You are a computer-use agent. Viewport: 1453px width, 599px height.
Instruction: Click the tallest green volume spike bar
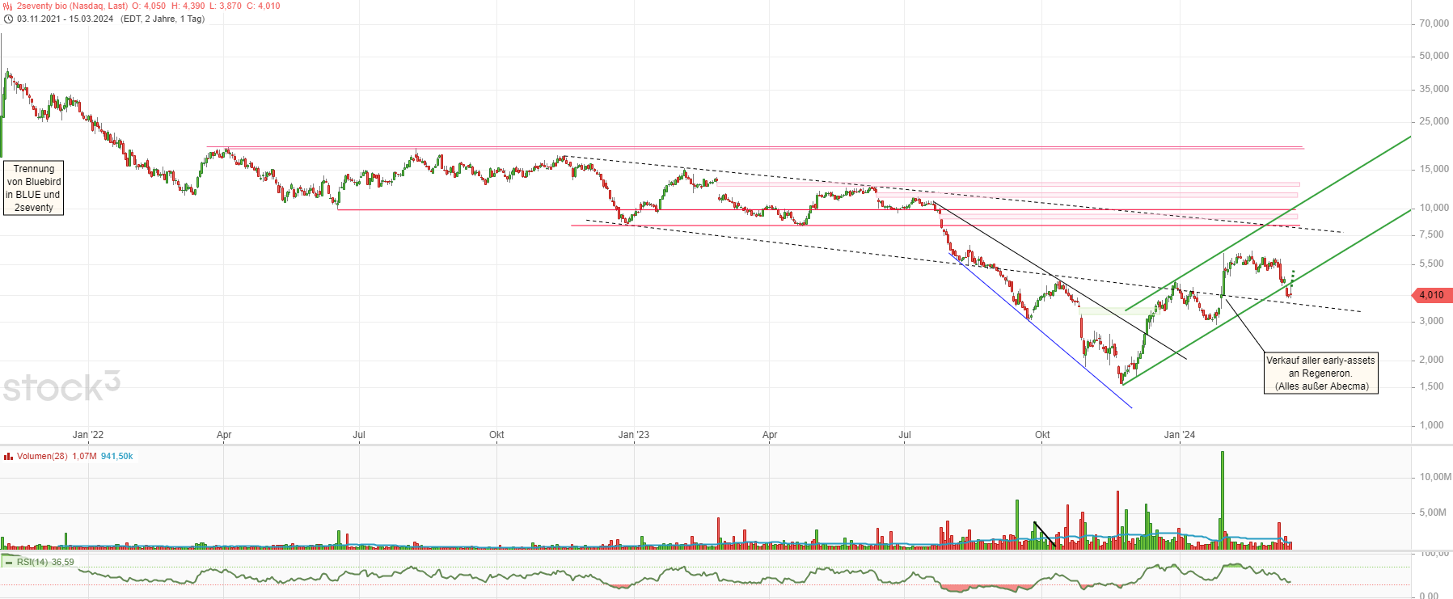click(x=1222, y=500)
